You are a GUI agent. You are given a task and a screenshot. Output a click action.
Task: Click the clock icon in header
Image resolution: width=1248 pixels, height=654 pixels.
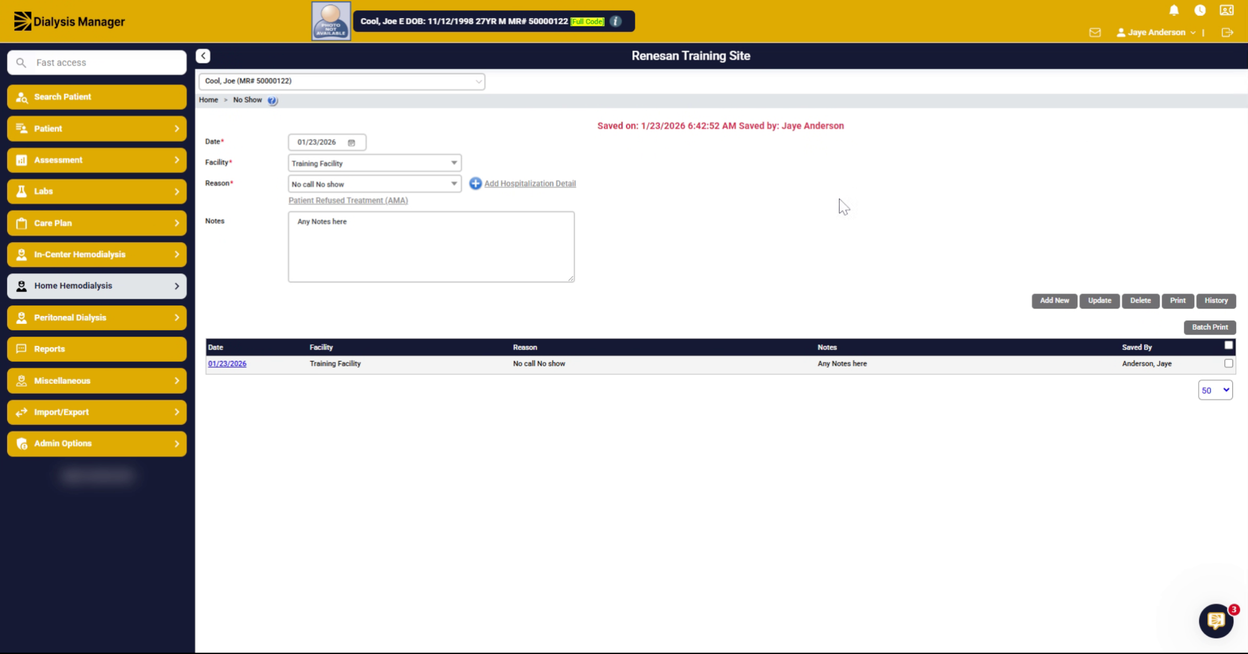click(x=1200, y=10)
